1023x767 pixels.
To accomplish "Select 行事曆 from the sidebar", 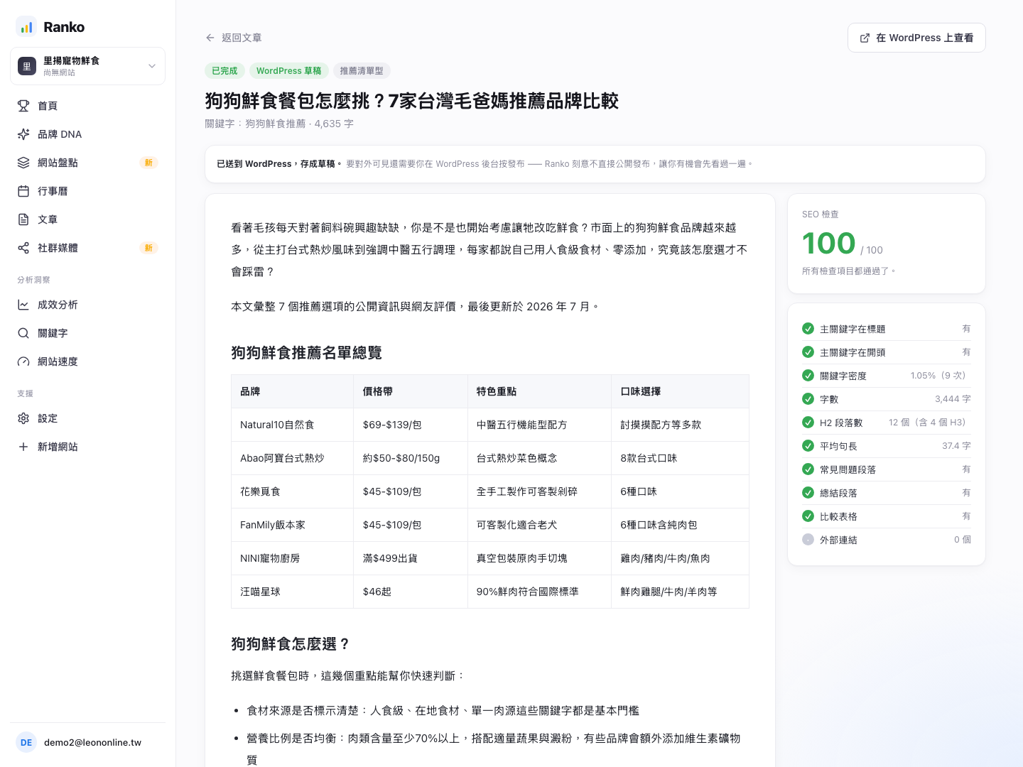I will click(88, 191).
